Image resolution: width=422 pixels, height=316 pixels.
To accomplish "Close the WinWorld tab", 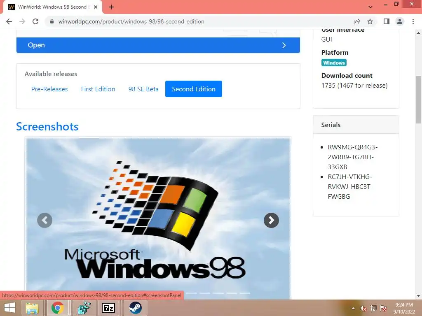I will tap(96, 7).
